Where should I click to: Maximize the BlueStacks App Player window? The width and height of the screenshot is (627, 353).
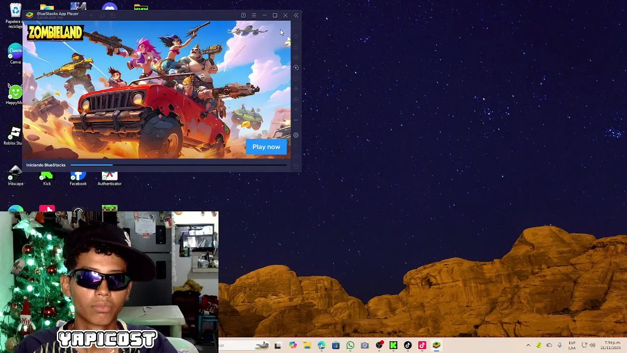275,15
